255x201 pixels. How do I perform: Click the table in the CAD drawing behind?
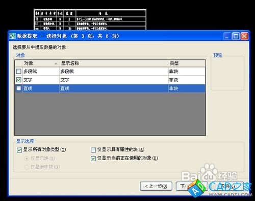pyautogui.click(x=90, y=20)
